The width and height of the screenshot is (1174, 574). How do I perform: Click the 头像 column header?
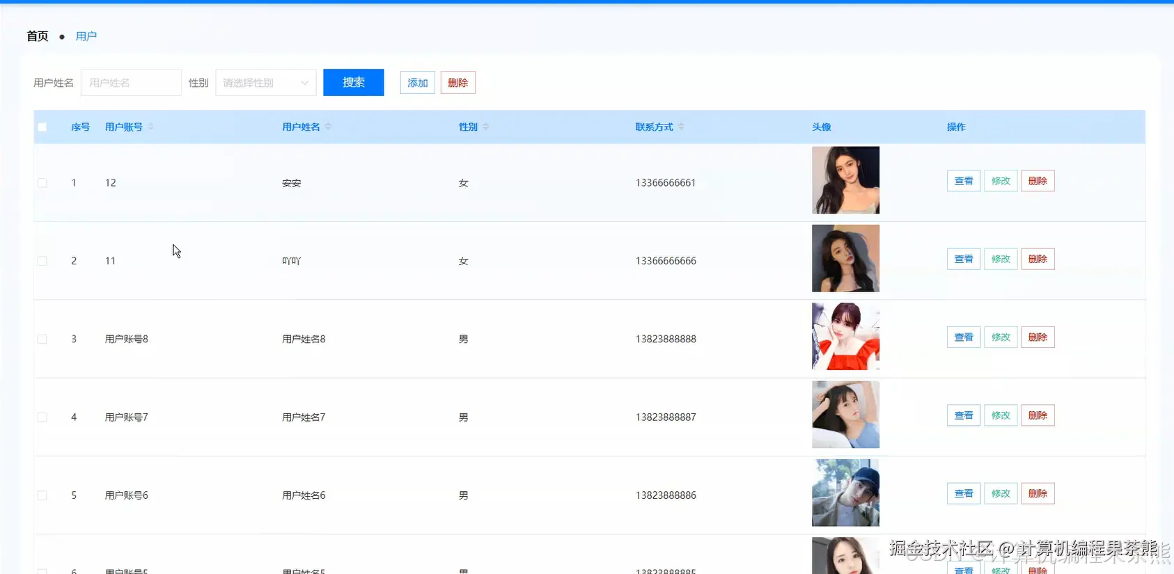click(x=822, y=127)
